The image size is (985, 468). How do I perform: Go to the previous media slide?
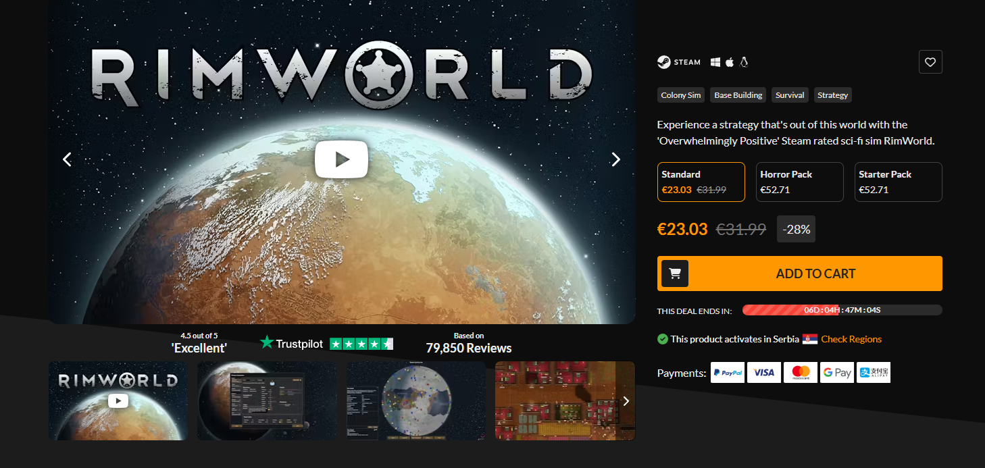pos(67,159)
